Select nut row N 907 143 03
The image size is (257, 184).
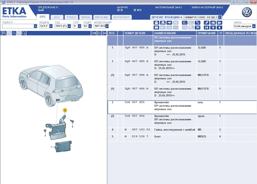click(182, 131)
